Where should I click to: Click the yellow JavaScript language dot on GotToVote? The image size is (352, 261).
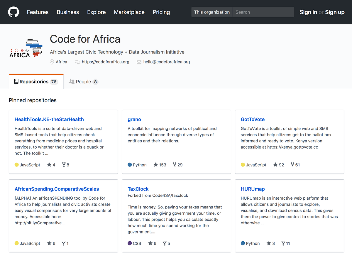(x=243, y=165)
